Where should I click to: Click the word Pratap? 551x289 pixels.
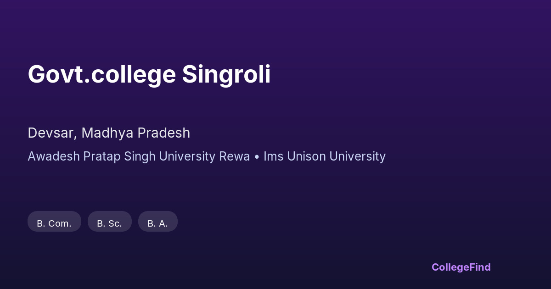point(100,156)
